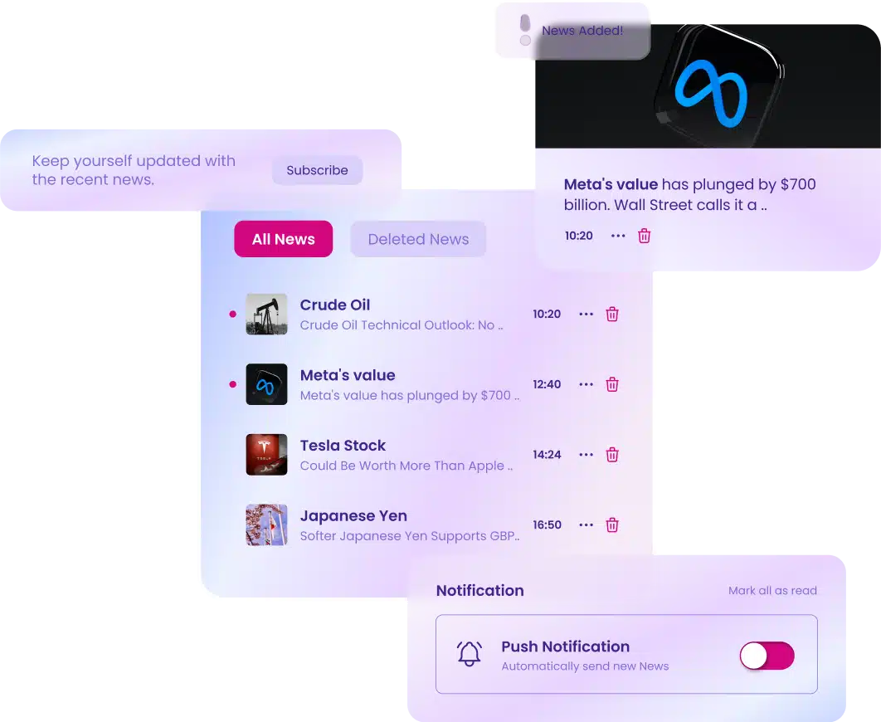Switch to the Deleted News tab
The image size is (881, 722).
[418, 239]
